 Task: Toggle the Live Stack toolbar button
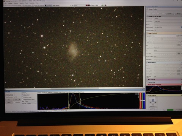tap(49, 5)
